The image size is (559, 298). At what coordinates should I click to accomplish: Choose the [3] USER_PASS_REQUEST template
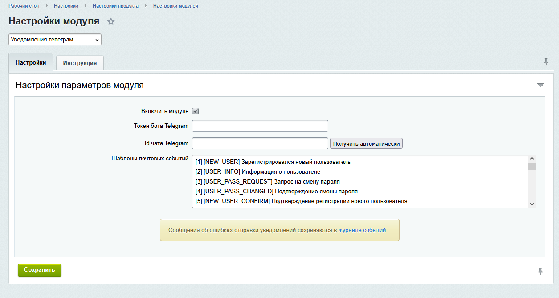[x=267, y=182]
